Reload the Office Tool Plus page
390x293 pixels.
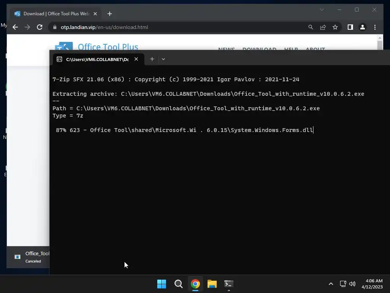40,27
